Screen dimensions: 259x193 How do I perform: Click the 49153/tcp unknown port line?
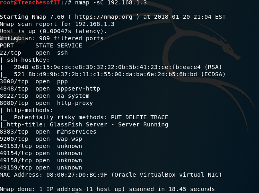pos(41,146)
